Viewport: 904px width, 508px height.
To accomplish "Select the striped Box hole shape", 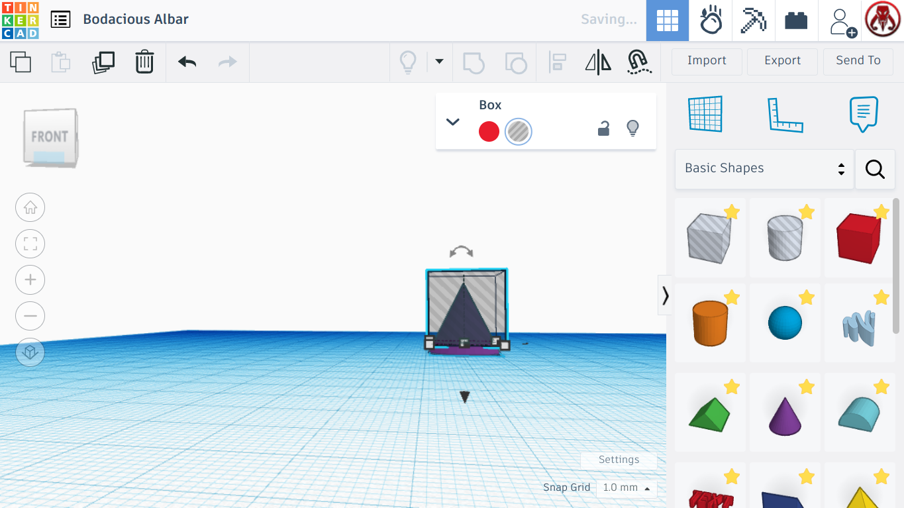I will [710, 237].
